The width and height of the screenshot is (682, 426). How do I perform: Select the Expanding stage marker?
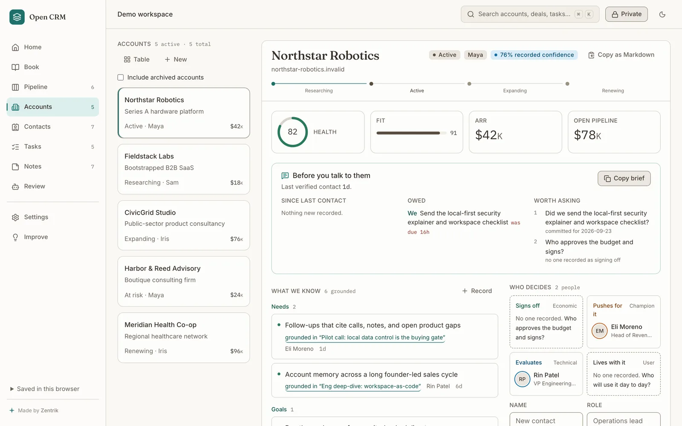[469, 84]
